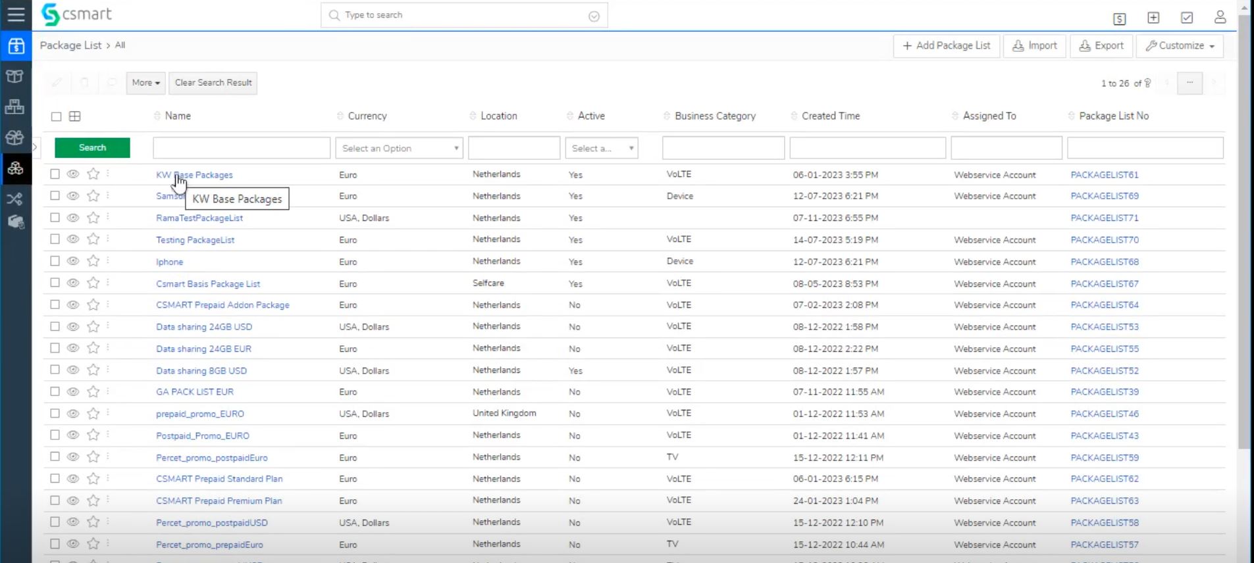
Task: Open the More dropdown
Action: pos(145,83)
